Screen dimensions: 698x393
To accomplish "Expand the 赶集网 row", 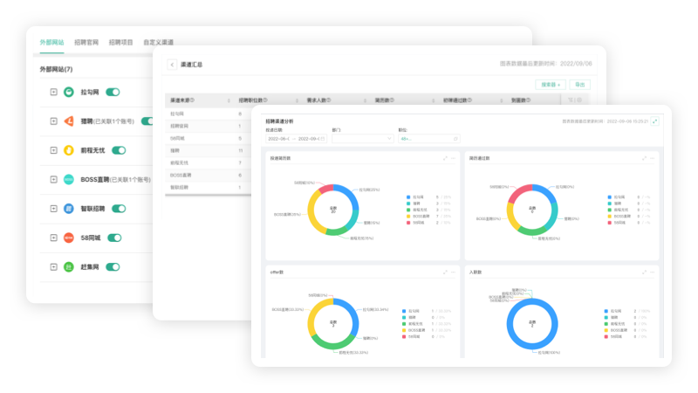I will coord(53,267).
